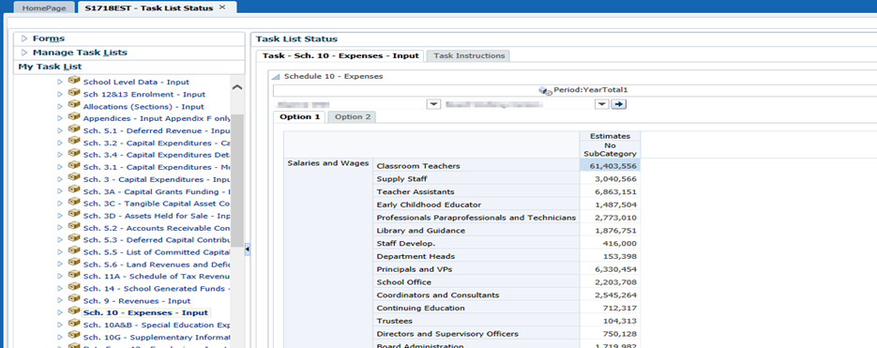The width and height of the screenshot is (877, 348).
Task: Select the Classroom Teachers value cell
Action: [x=610, y=166]
